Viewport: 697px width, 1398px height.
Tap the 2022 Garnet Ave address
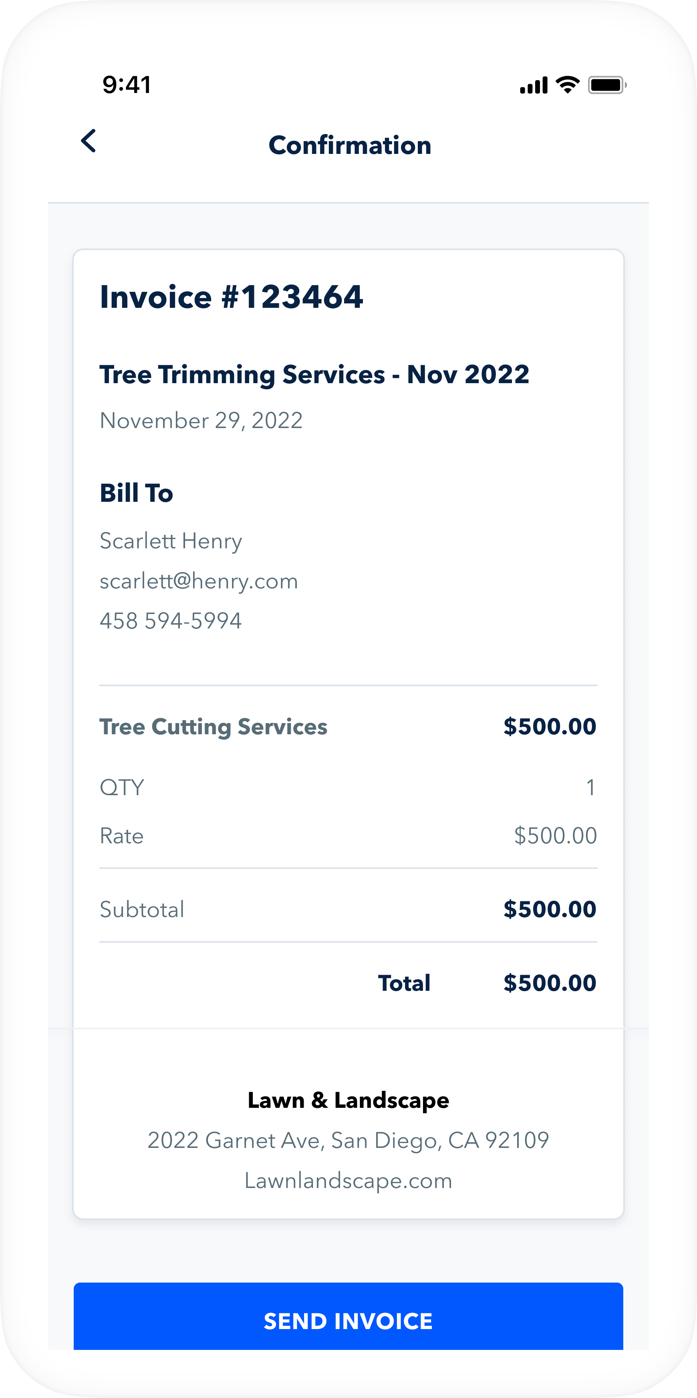point(348,1140)
